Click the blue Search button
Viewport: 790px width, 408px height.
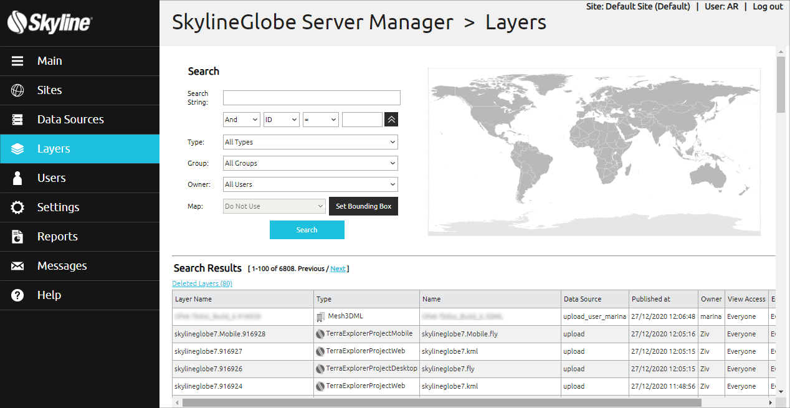click(x=307, y=230)
